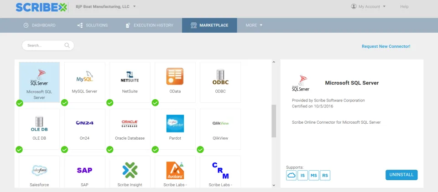438x192 pixels.
Task: Expand the MORE navigation menu
Action: tap(254, 25)
